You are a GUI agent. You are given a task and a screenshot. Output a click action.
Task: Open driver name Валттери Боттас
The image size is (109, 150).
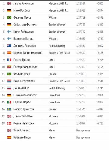point(23,39)
